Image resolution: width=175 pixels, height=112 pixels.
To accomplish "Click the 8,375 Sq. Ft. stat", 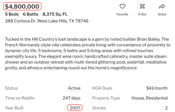I will click(55, 14).
